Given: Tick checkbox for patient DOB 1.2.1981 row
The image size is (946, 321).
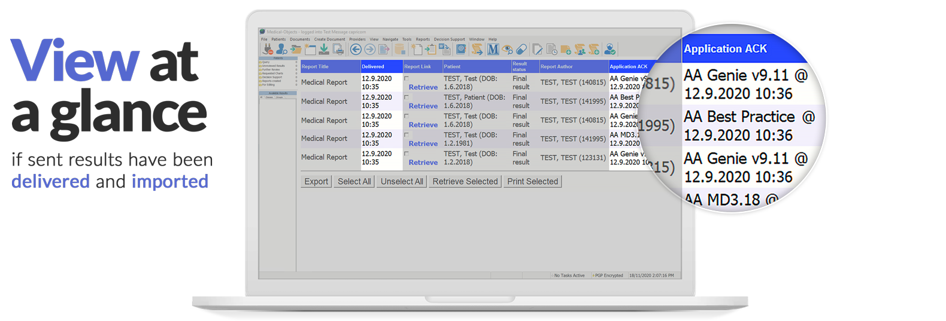Looking at the screenshot, I should click(407, 135).
